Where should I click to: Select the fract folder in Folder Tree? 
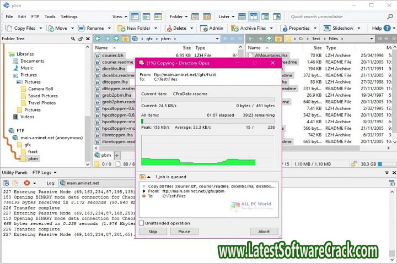click(x=33, y=151)
